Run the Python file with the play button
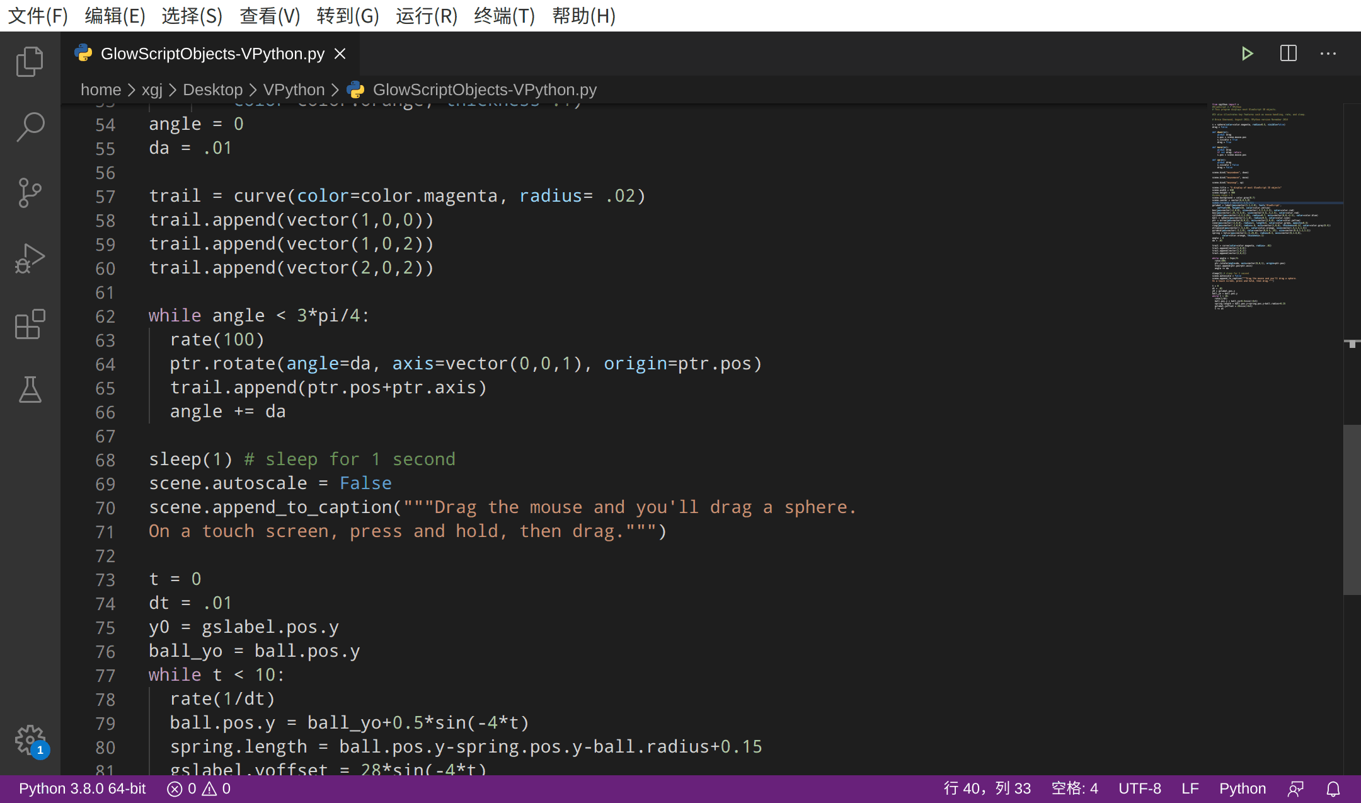1361x803 pixels. tap(1249, 54)
